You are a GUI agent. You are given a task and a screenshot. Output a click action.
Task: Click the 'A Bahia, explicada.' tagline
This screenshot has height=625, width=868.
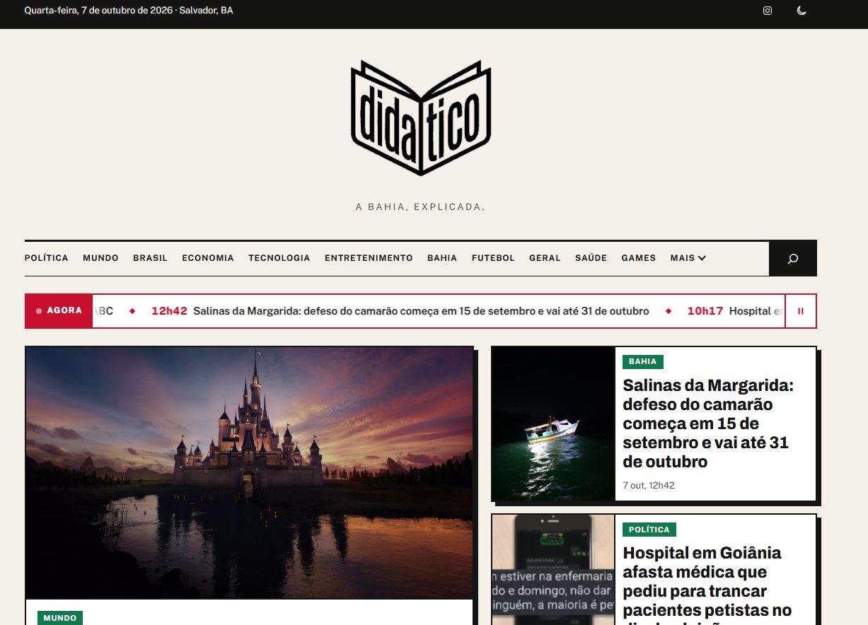[420, 207]
